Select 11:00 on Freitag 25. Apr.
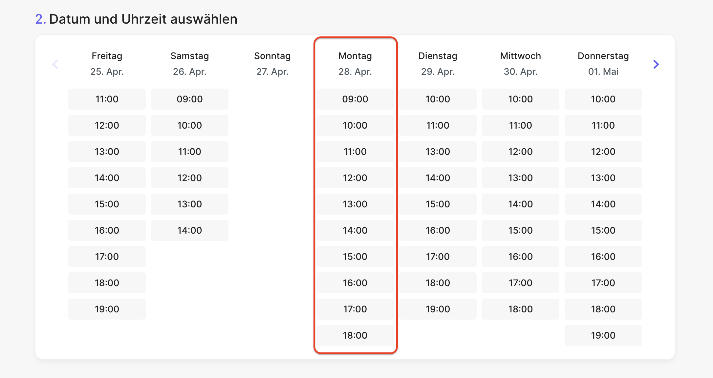The height and width of the screenshot is (378, 713). pyautogui.click(x=107, y=99)
